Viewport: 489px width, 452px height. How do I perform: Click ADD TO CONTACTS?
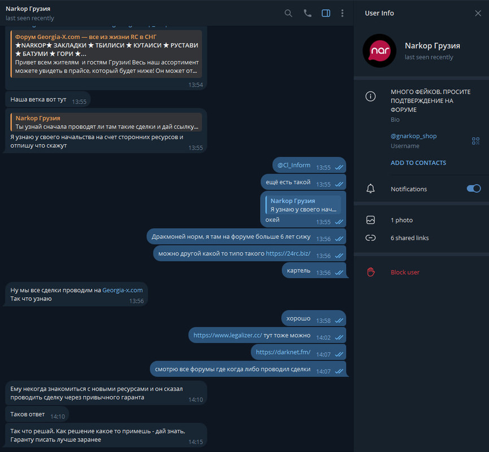click(418, 163)
